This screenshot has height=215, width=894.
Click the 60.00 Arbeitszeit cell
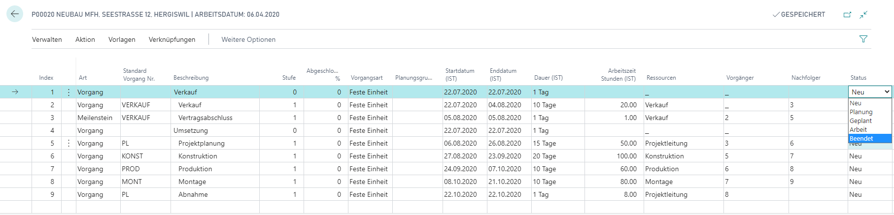click(x=614, y=169)
